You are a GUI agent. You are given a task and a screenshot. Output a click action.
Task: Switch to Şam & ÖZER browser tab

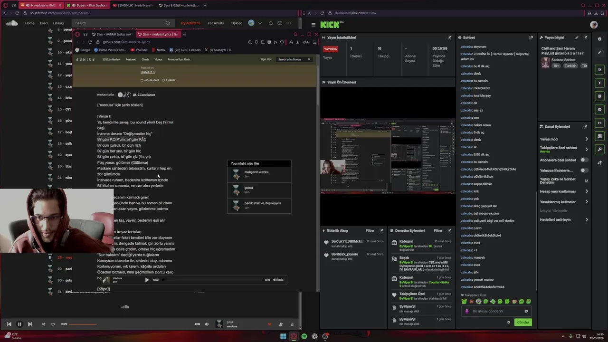click(x=179, y=5)
